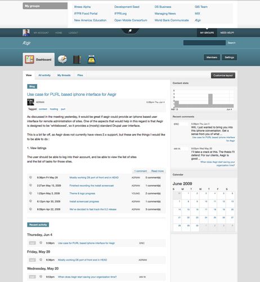Open 'When does Aegir start saving' link in recent comments

[x=217, y=164]
